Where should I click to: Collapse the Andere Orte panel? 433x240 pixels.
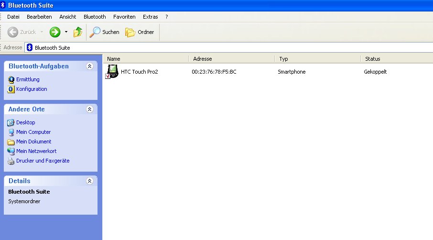[x=89, y=109]
